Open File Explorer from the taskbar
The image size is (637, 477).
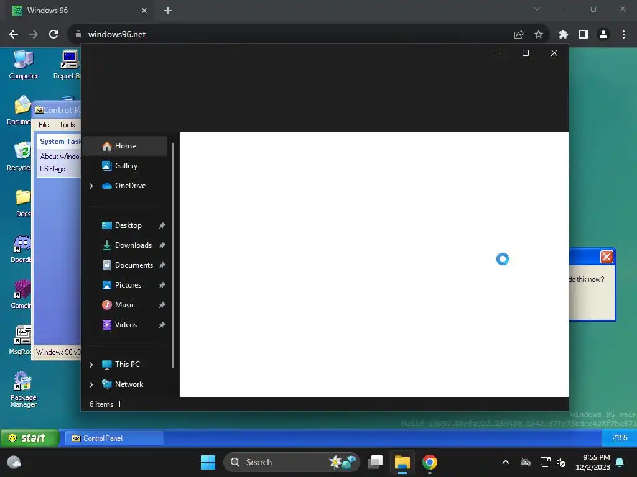[x=402, y=462]
